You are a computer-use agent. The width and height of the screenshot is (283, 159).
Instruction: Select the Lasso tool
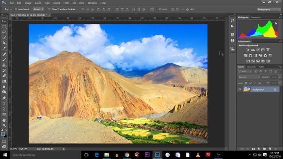click(4, 32)
